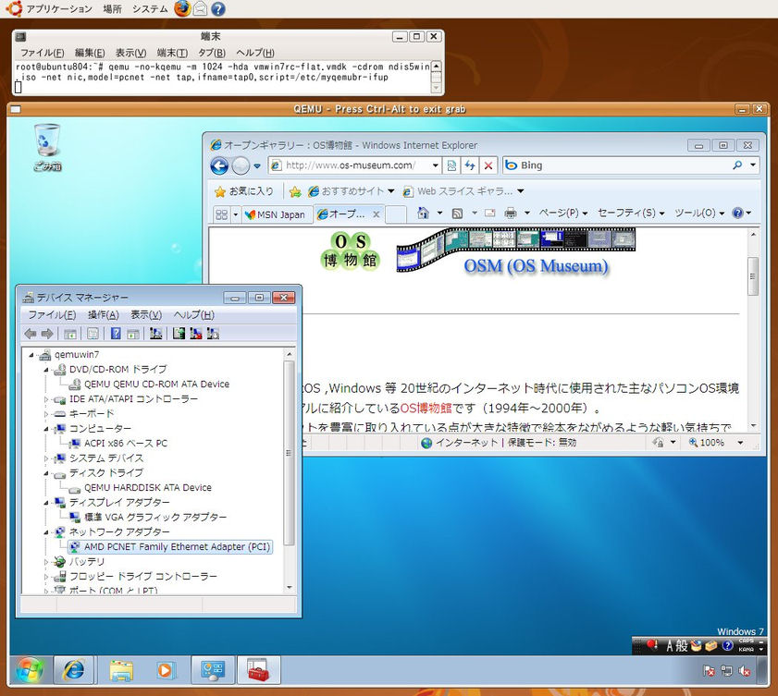Open terminal Edit (編集) menu

tap(90, 53)
